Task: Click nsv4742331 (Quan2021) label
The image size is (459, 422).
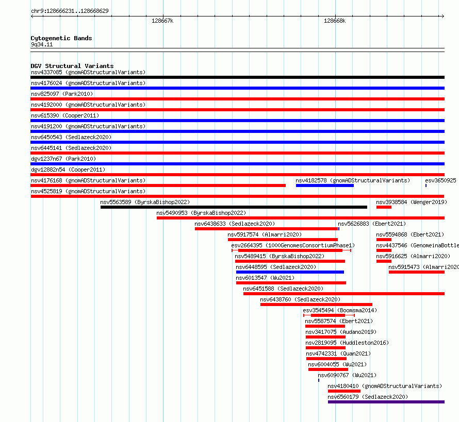Action: click(x=338, y=353)
